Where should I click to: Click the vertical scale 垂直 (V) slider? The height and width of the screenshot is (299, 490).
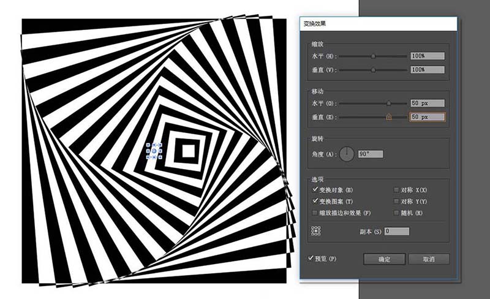coord(373,70)
